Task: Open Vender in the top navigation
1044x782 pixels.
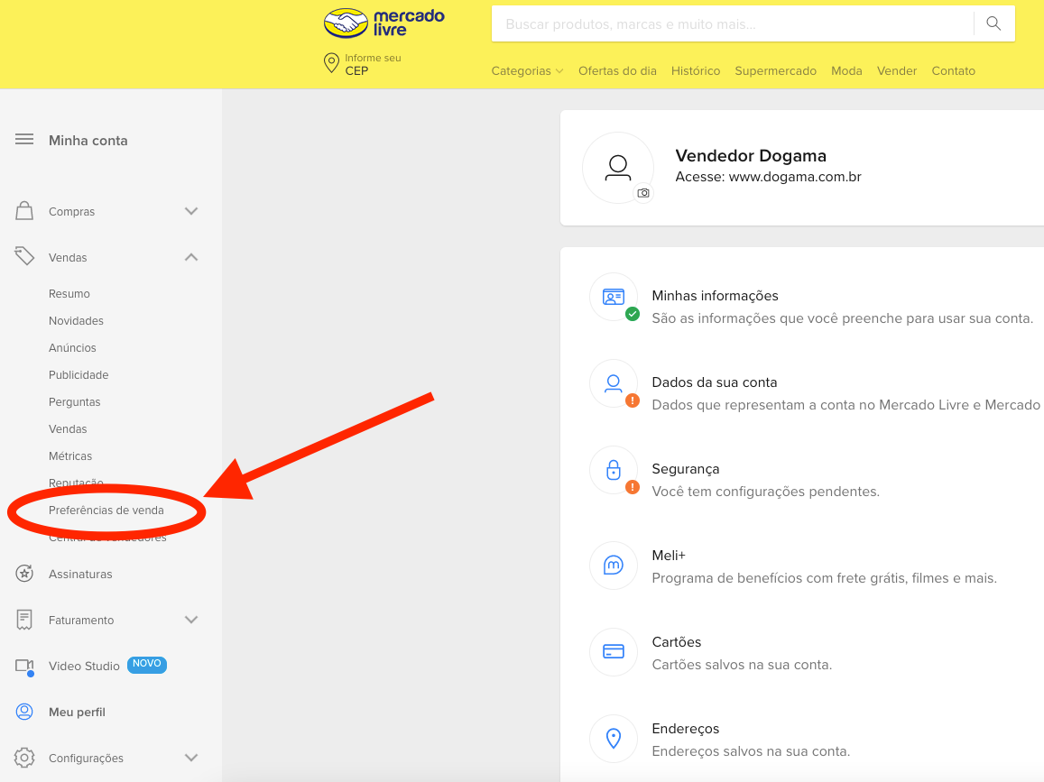Action: point(897,70)
